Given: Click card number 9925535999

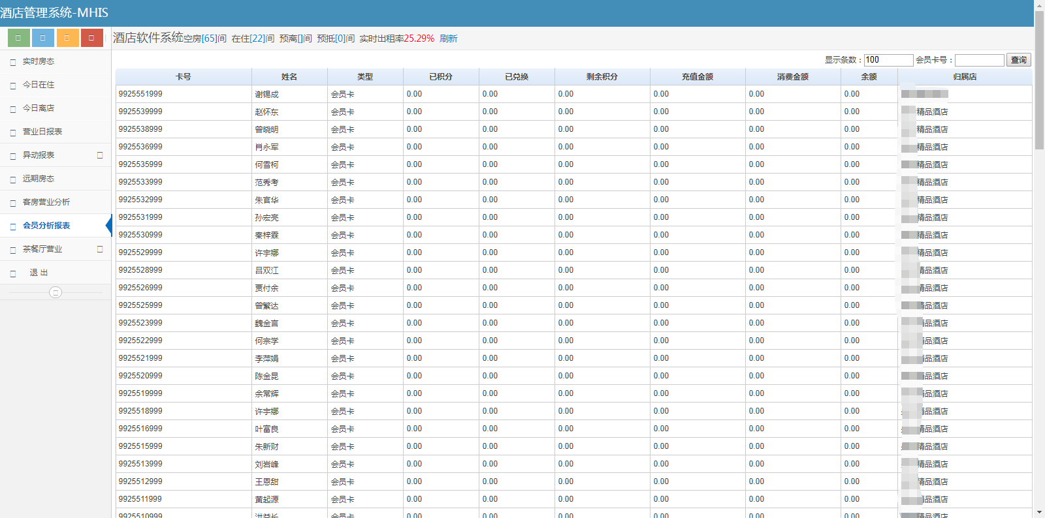Looking at the screenshot, I should [140, 164].
